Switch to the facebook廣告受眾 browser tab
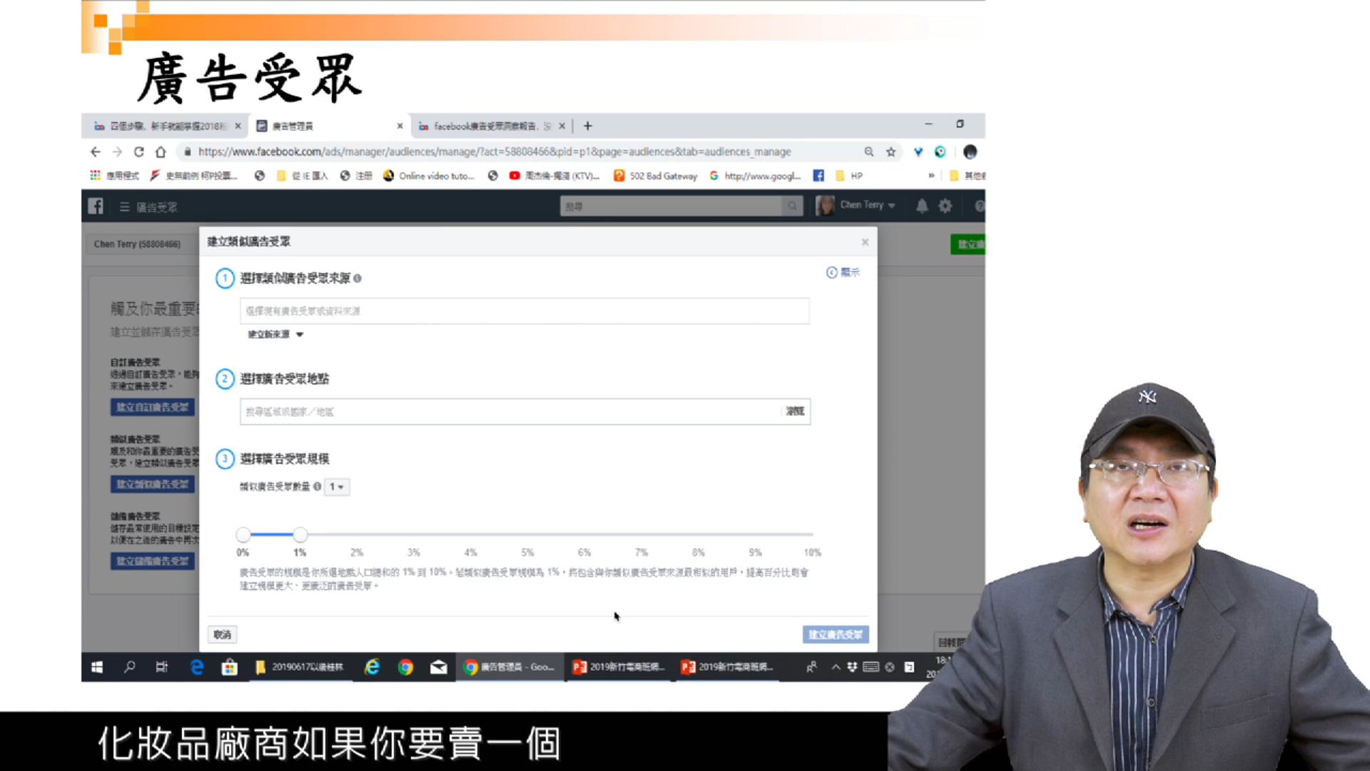 pyautogui.click(x=485, y=126)
